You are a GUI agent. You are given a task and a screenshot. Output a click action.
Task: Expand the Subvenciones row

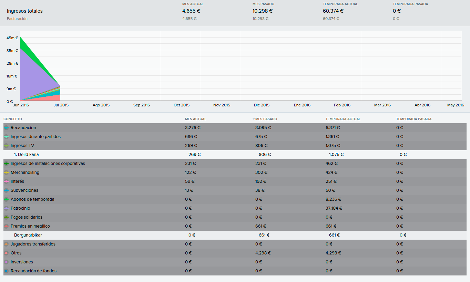[x=235, y=190]
